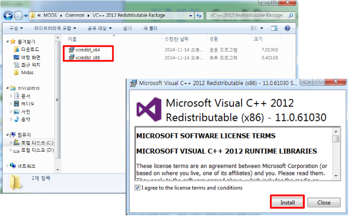Click Common in the address breadcrumb
The image size is (349, 216).
(x=75, y=15)
